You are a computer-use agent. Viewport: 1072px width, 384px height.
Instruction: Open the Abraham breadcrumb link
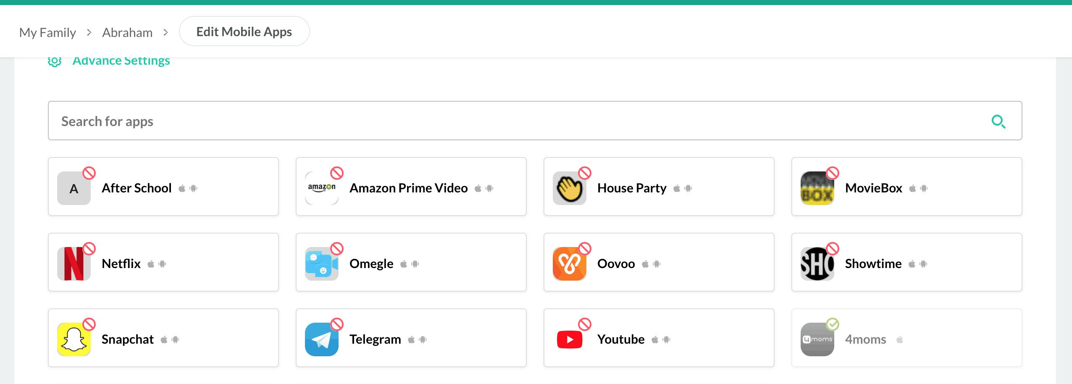click(127, 32)
